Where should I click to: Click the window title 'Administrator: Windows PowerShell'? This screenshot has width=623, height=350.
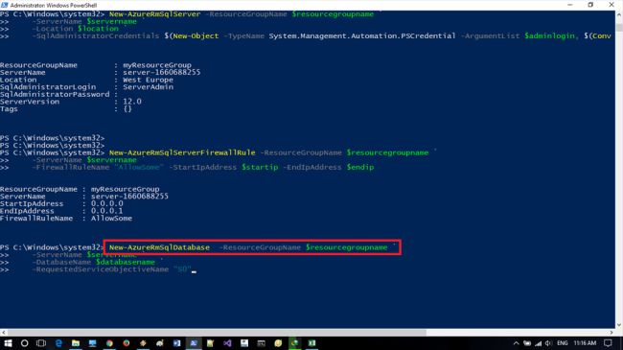click(54, 5)
